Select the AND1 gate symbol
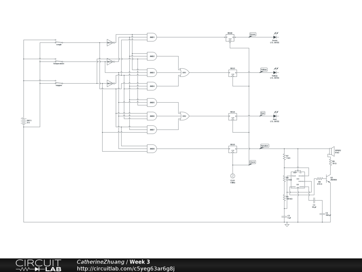The height and width of the screenshot is (272, 362). [x=152, y=37]
